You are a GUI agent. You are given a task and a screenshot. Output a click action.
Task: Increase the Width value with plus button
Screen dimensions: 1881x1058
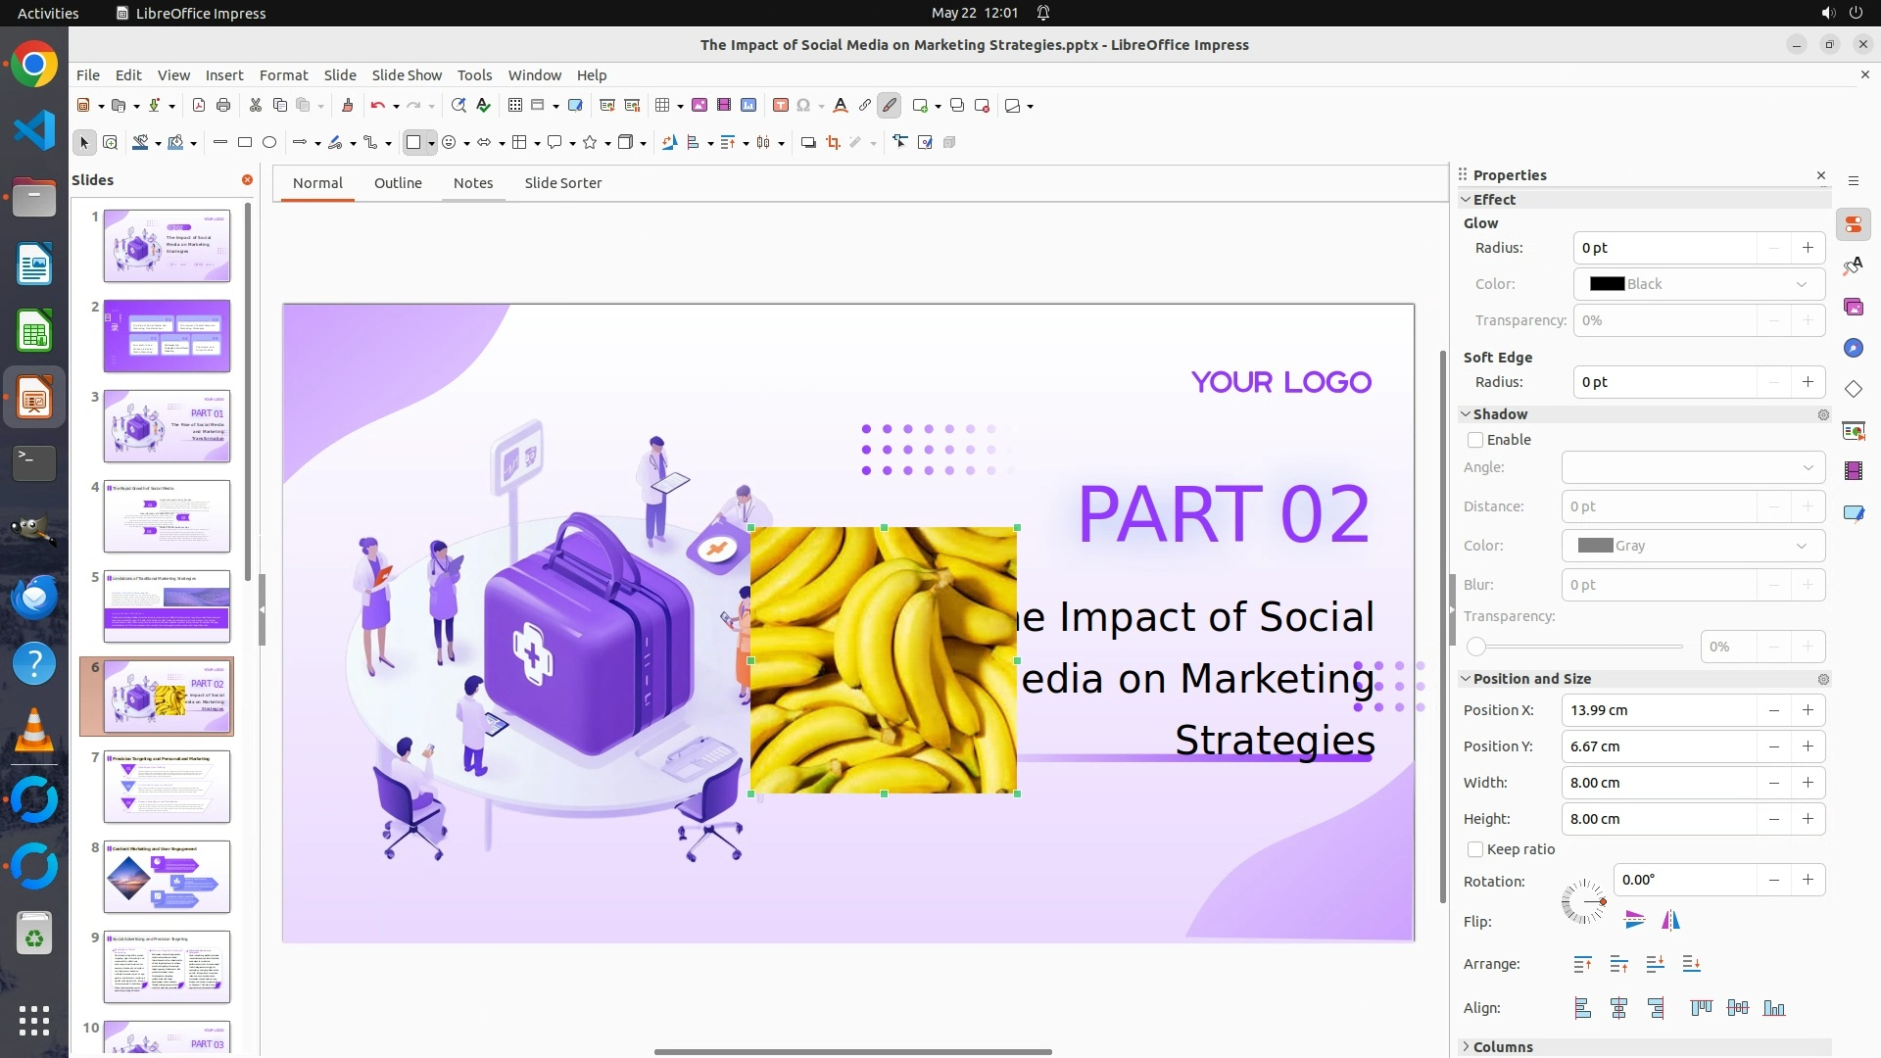[x=1808, y=783]
